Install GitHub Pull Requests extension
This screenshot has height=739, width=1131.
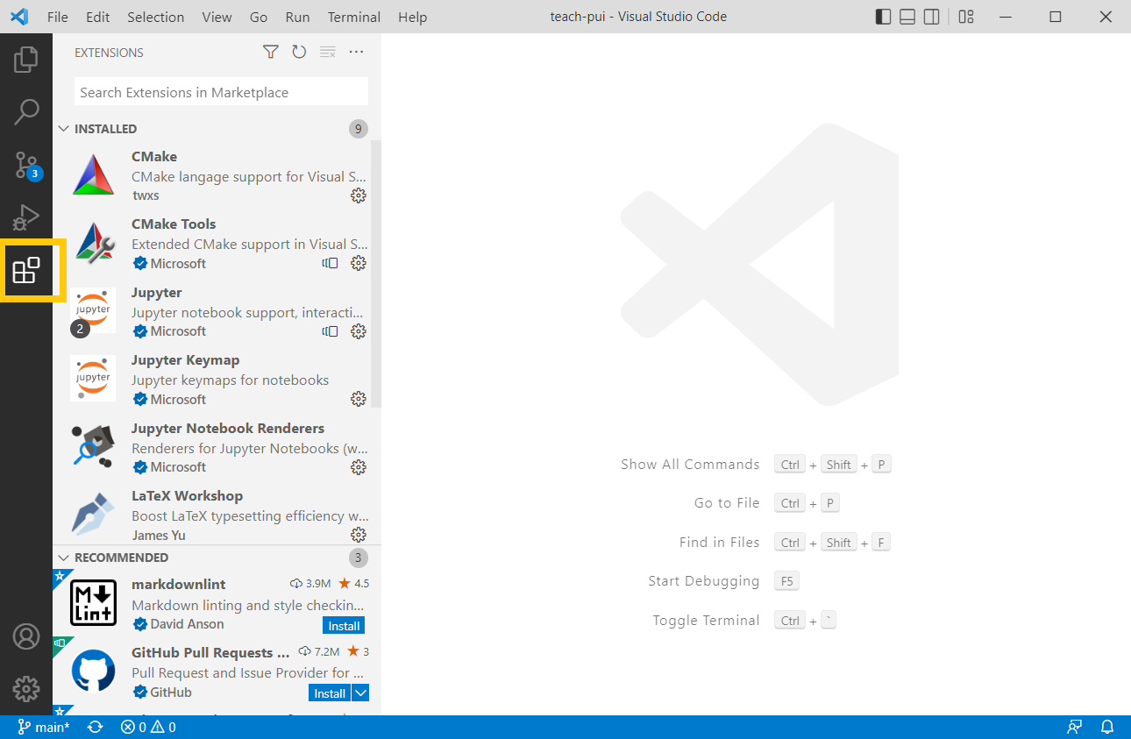[330, 693]
